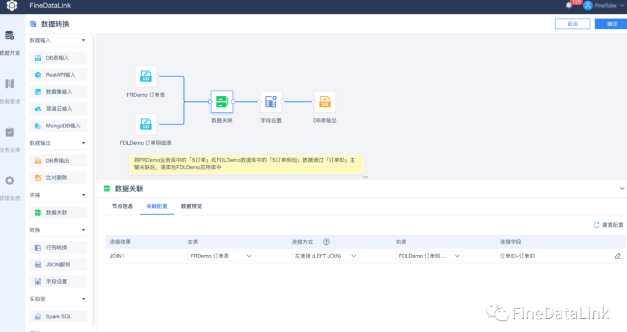The height and width of the screenshot is (332, 627).
Task: Click the notification bell icon
Action: [568, 6]
